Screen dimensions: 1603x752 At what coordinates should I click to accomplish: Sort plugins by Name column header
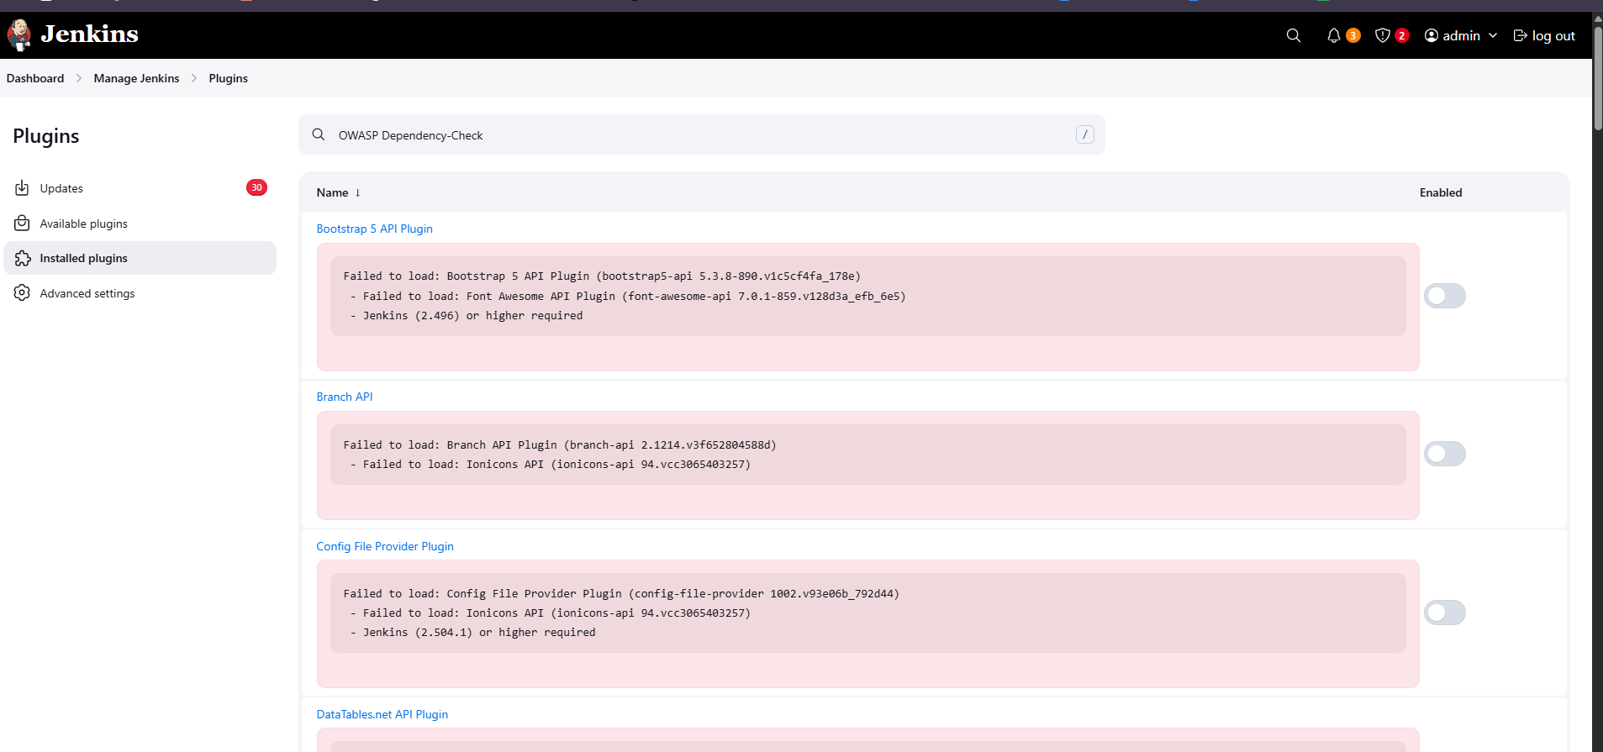[x=333, y=192]
